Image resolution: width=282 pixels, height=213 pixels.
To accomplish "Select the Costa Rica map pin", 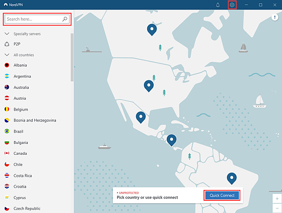I will point(172,140).
